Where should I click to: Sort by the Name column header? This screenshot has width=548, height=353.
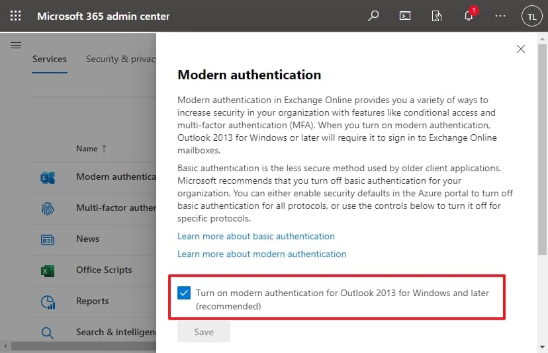pos(91,149)
